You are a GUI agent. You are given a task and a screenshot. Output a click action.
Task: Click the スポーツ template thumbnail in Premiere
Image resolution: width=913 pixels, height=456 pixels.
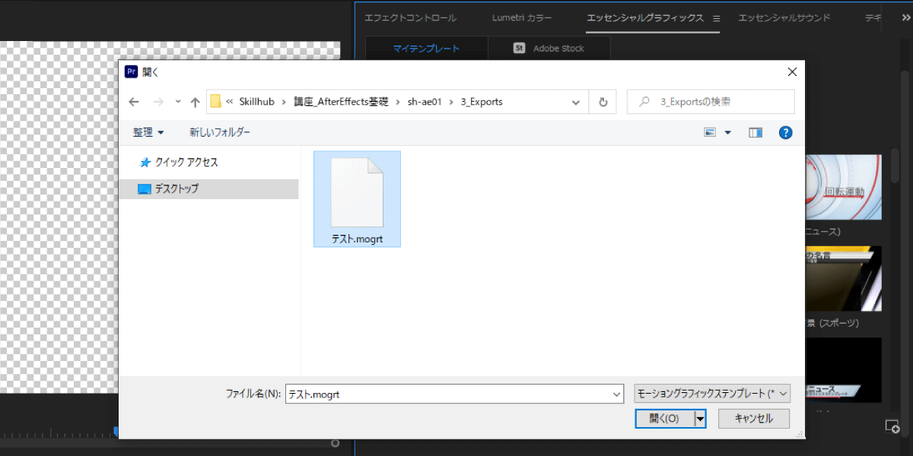pos(844,278)
